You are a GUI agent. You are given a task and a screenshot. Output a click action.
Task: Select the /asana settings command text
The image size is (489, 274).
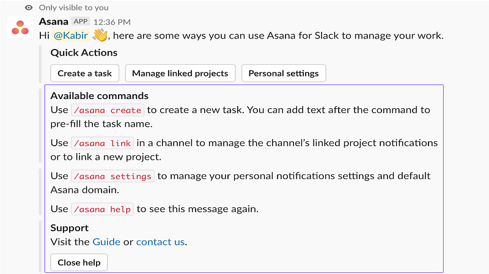pos(112,176)
